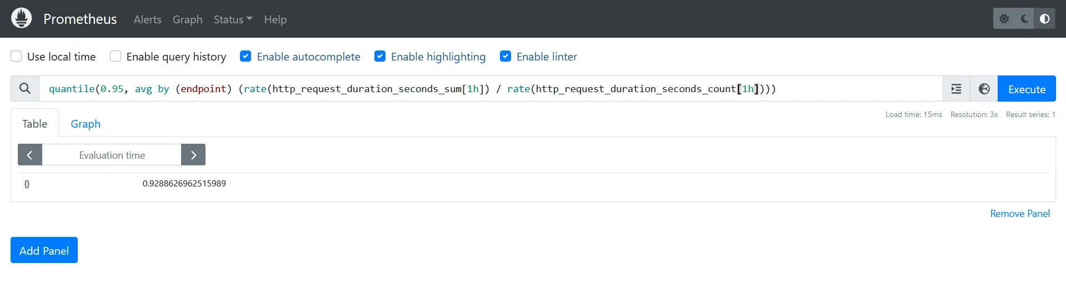Expand the Status dropdown menu

(233, 19)
